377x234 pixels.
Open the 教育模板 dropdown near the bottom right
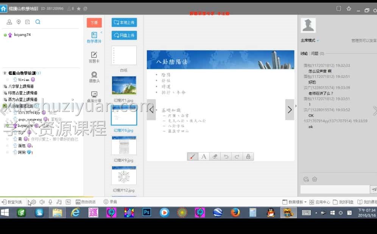click(x=298, y=201)
